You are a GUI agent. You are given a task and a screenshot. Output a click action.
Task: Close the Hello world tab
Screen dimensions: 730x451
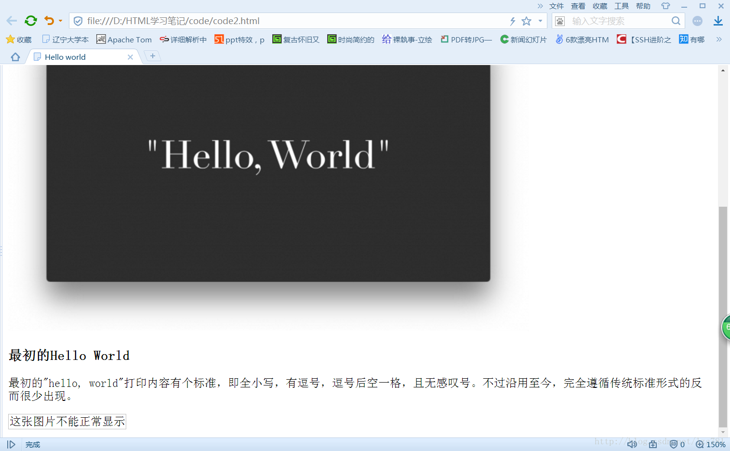[130, 57]
